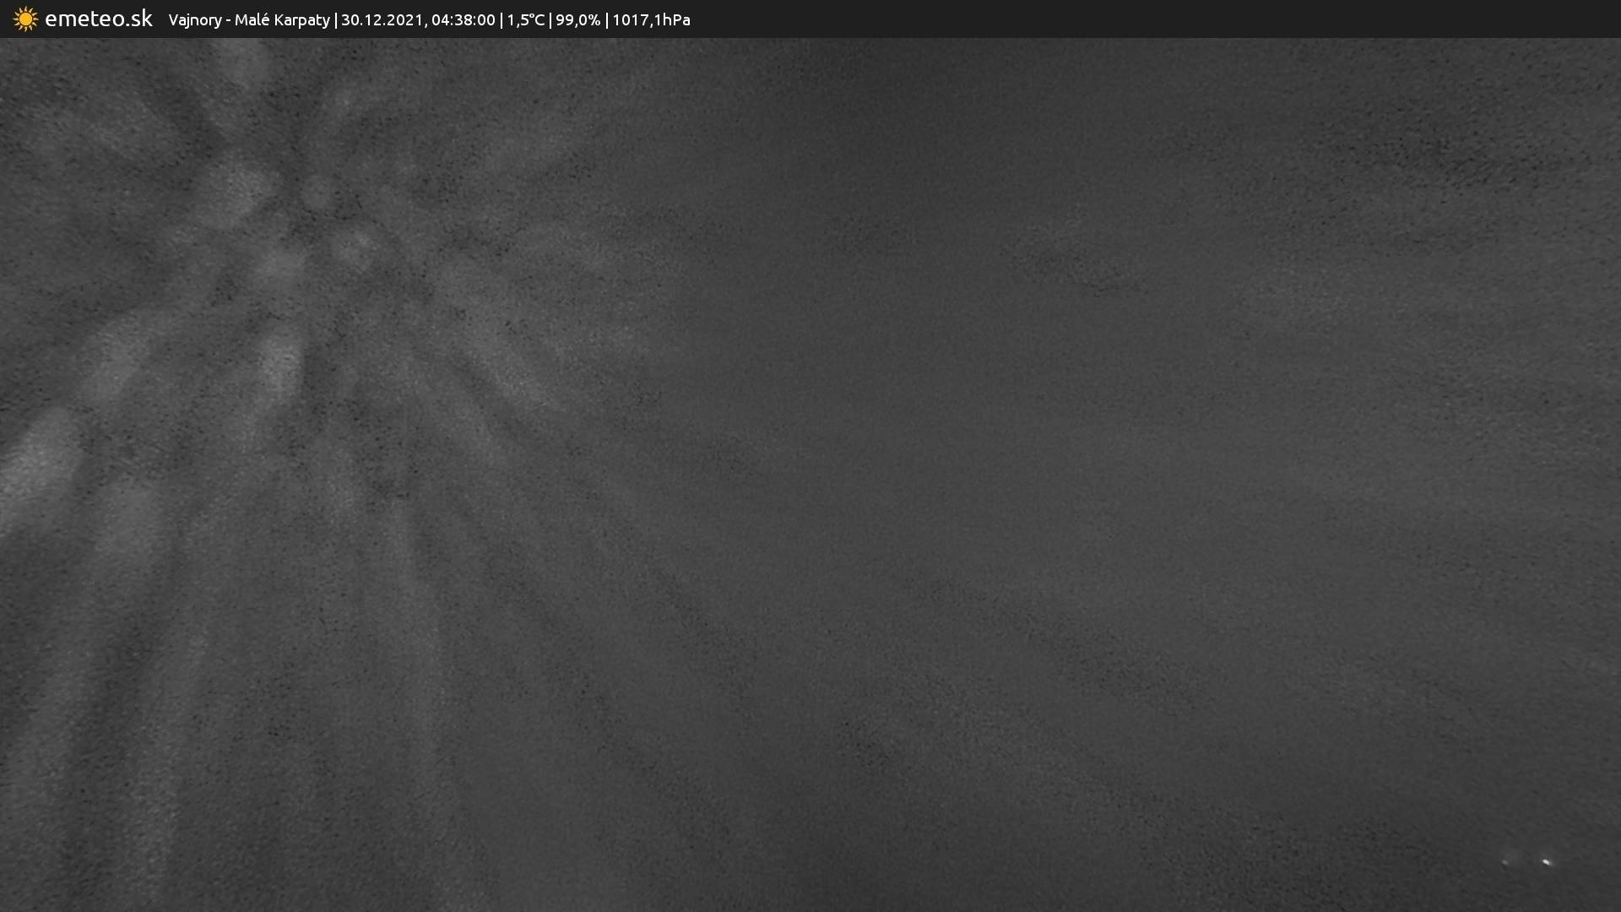Click the 99,0% humidity reading
The height and width of the screenshot is (912, 1621).
point(577,19)
